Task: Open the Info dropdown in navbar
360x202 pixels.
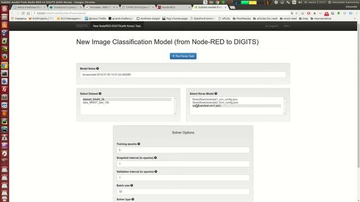Action: pyautogui.click(x=287, y=26)
